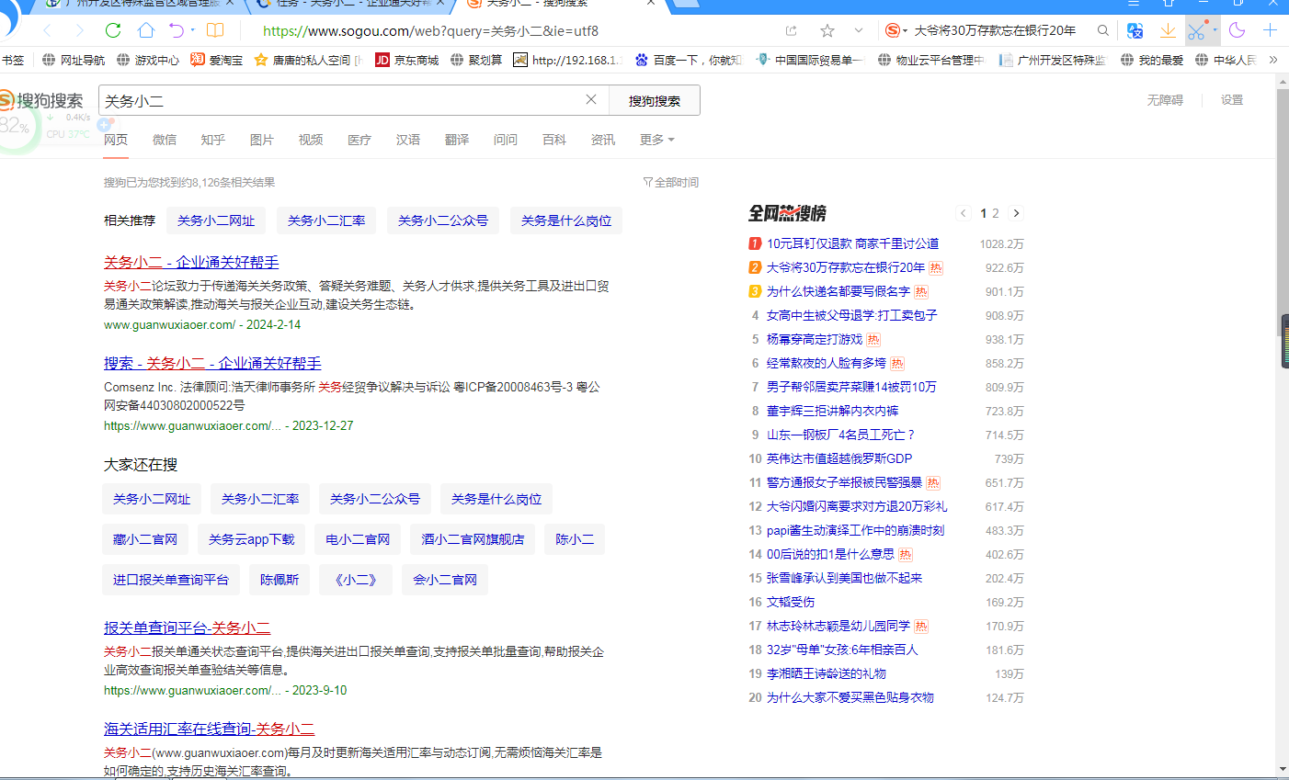Screen dimensions: 1289x780
Task: Open 设置 settings link
Action: point(1232,100)
